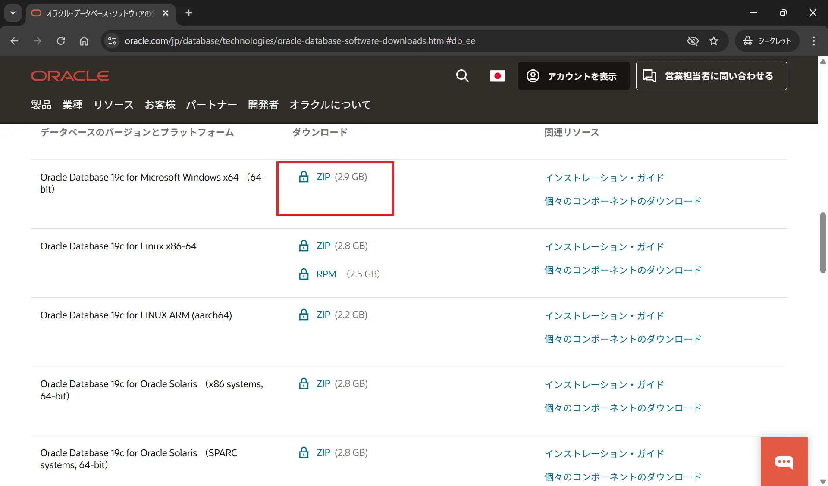
Task: Click lock icon beside Linux x86-64 ZIP (2.8 GB)
Action: [304, 246]
